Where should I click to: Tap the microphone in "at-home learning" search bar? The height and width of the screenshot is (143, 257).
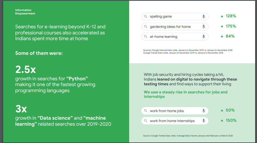click(x=203, y=37)
